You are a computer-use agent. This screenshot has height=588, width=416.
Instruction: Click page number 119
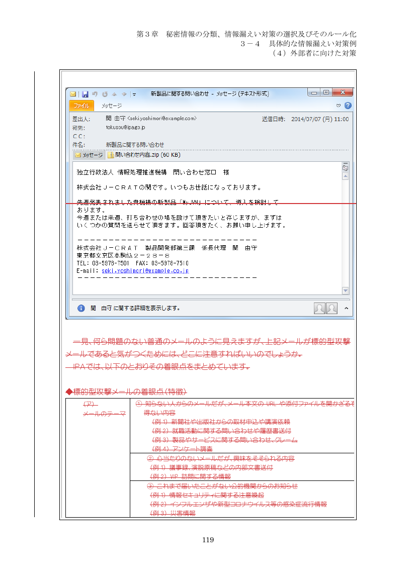click(208, 540)
